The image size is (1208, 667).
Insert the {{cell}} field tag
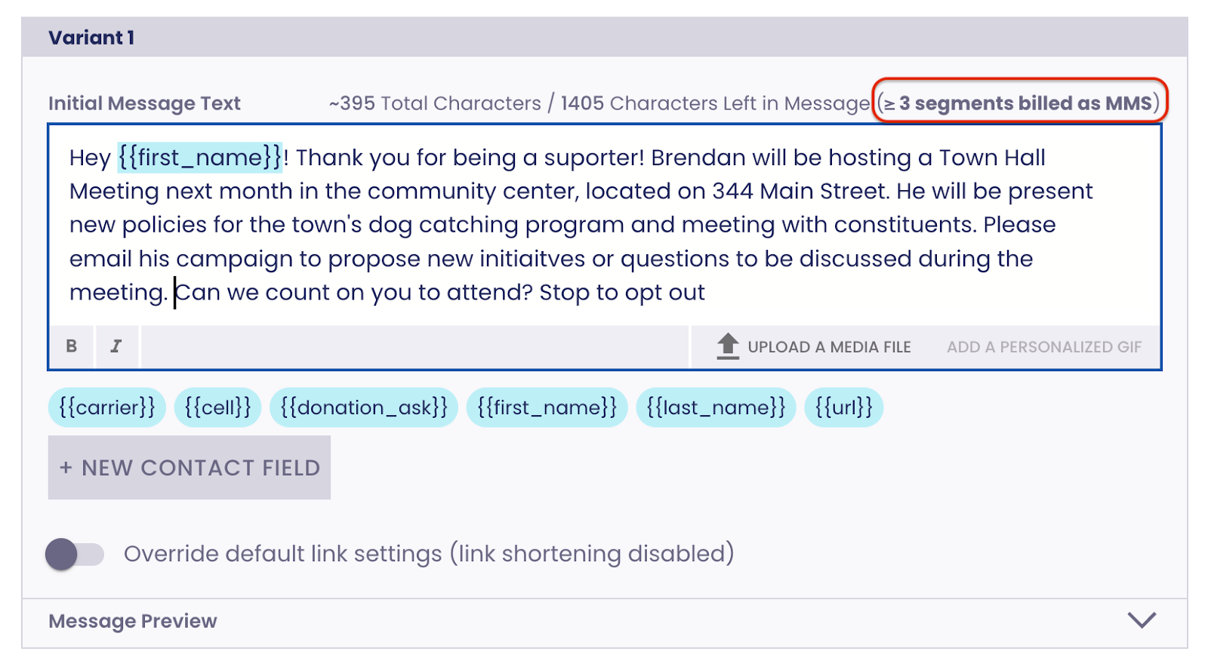pyautogui.click(x=217, y=407)
